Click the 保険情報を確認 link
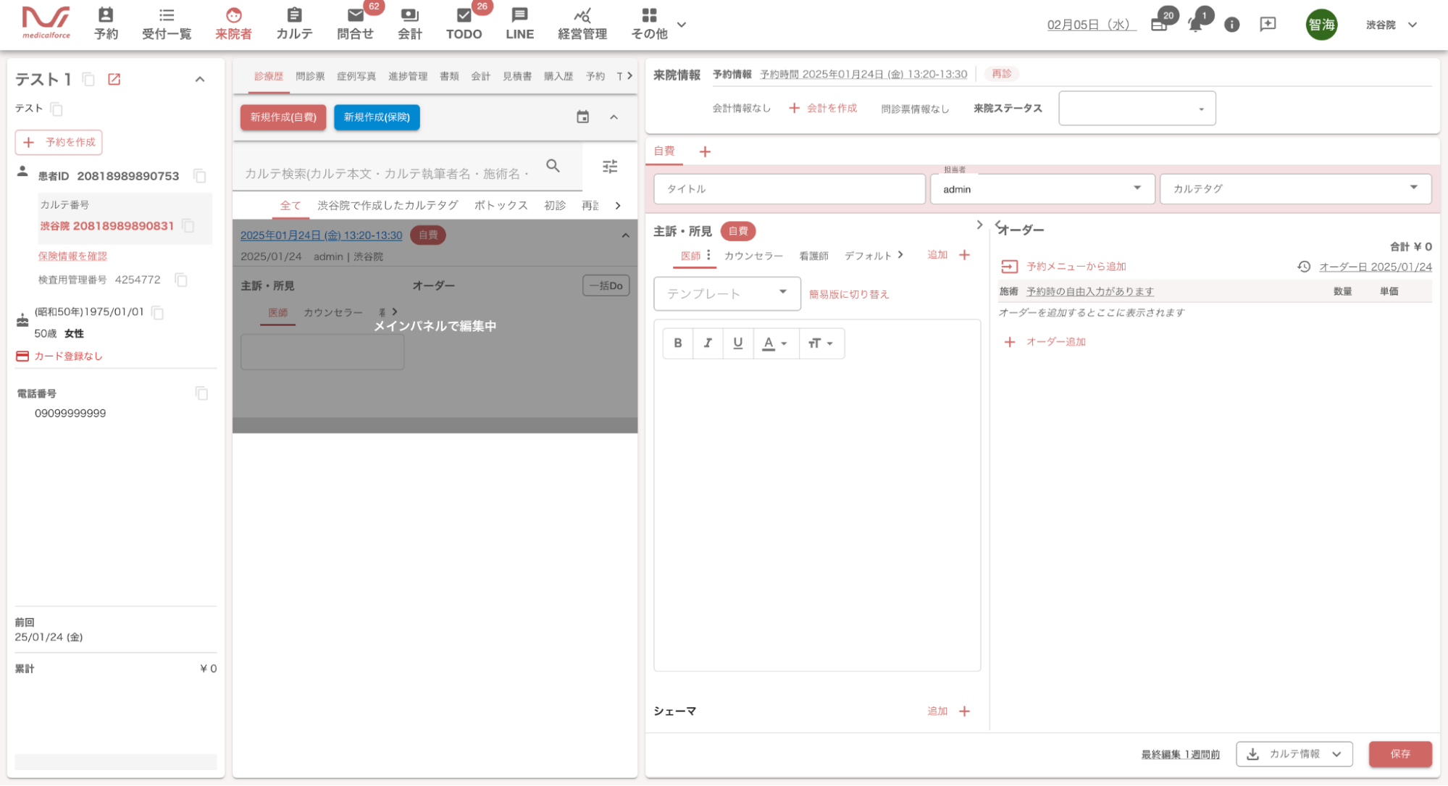 [72, 256]
